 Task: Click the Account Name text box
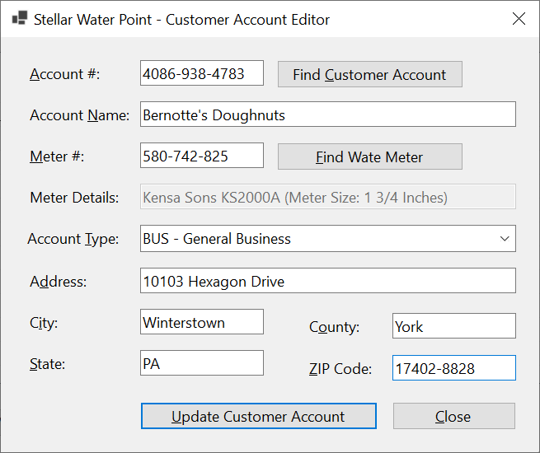pyautogui.click(x=328, y=114)
